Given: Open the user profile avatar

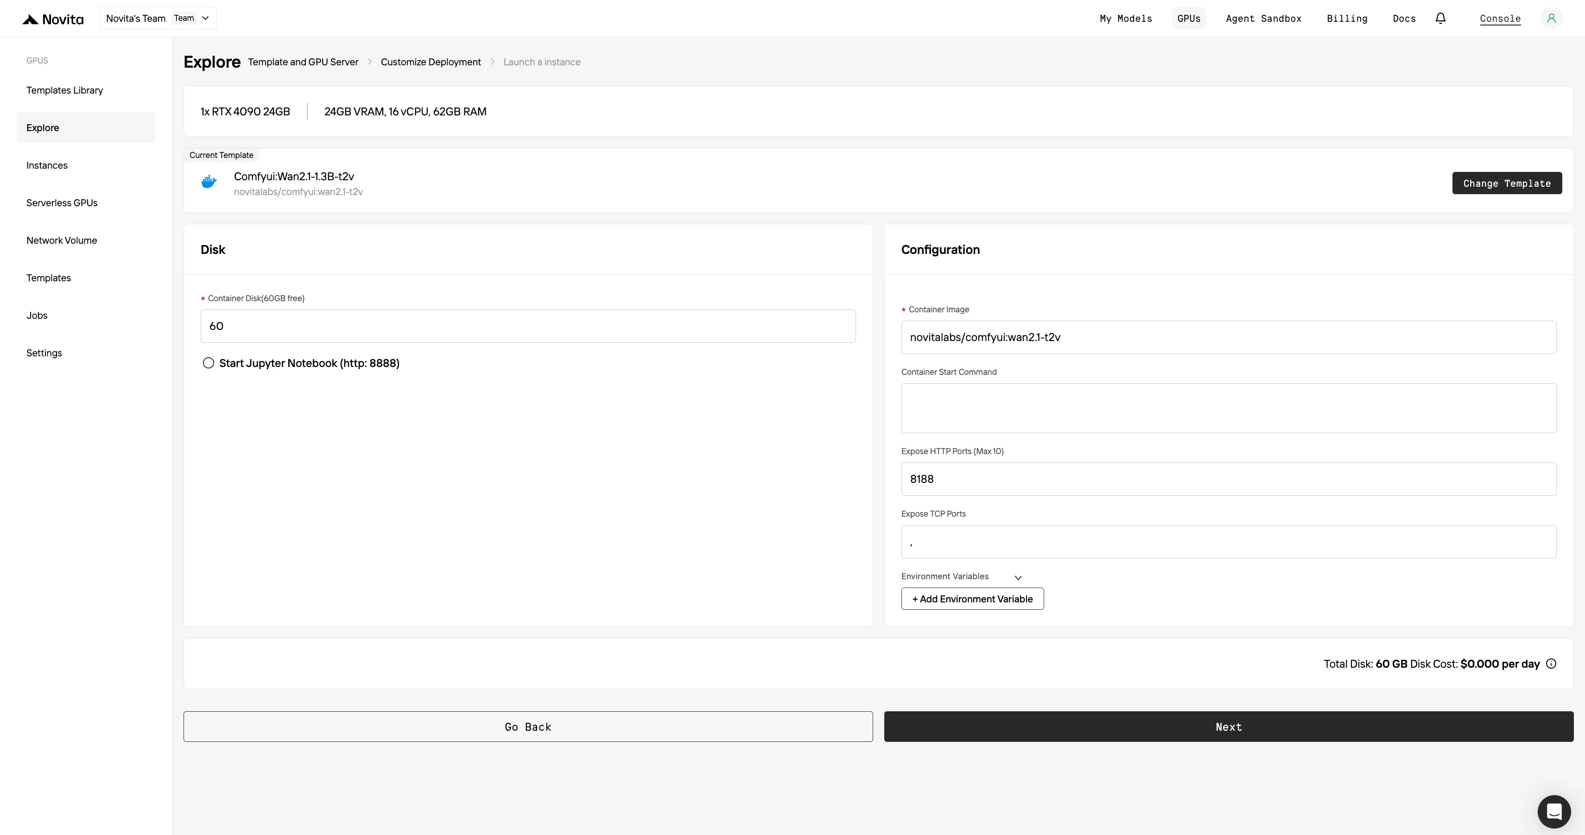Looking at the screenshot, I should [1551, 19].
